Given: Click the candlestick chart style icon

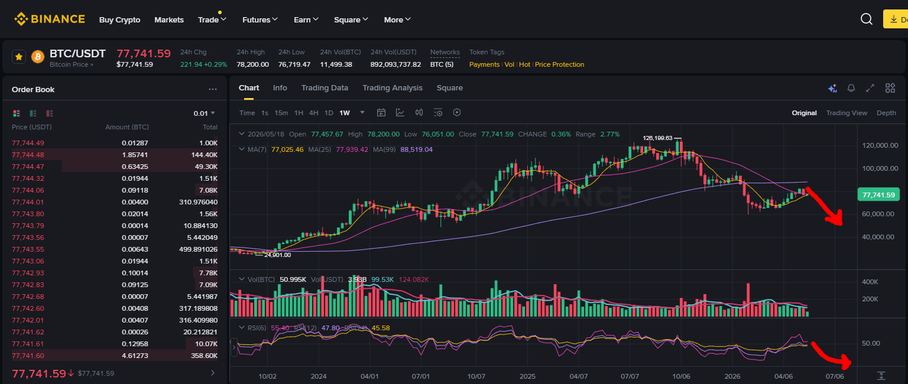Looking at the screenshot, I should pyautogui.click(x=419, y=112).
